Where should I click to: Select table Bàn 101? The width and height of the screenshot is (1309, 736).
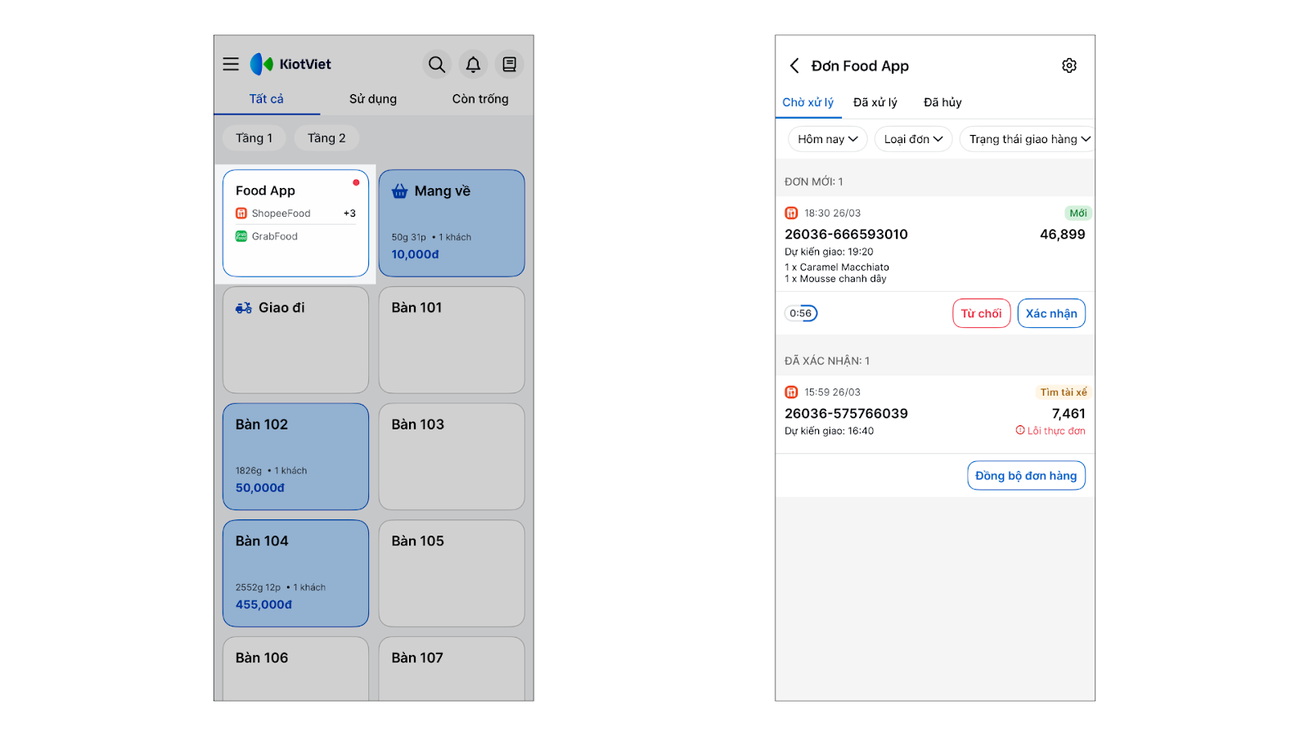click(x=452, y=339)
